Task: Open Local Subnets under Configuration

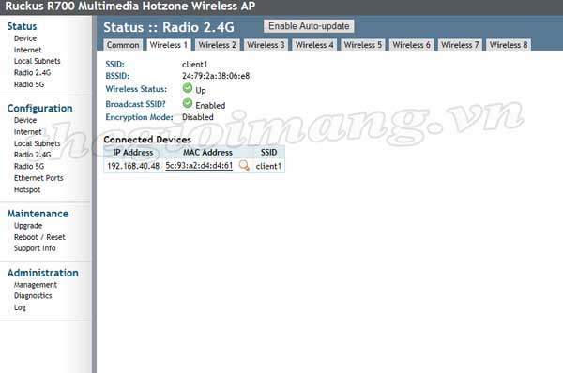Action: [37, 143]
